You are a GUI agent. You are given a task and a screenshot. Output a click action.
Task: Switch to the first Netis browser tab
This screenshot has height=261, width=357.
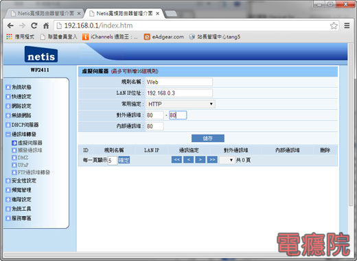tap(45, 14)
